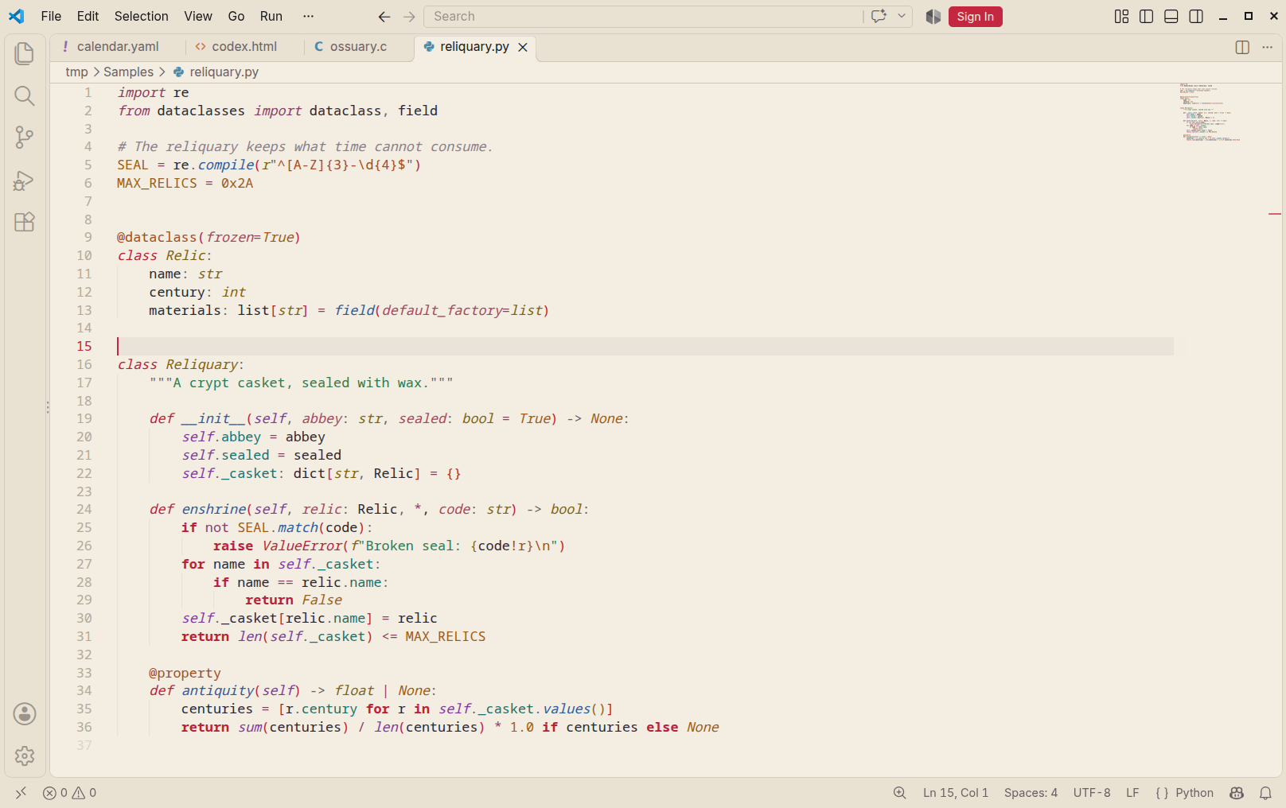Click the Samples breadcrumb

[x=129, y=72]
